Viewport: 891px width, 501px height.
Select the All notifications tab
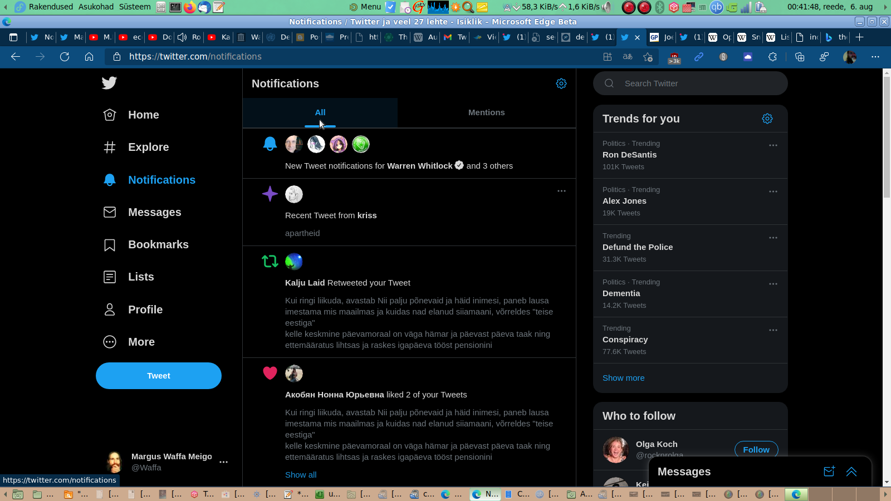(x=320, y=112)
